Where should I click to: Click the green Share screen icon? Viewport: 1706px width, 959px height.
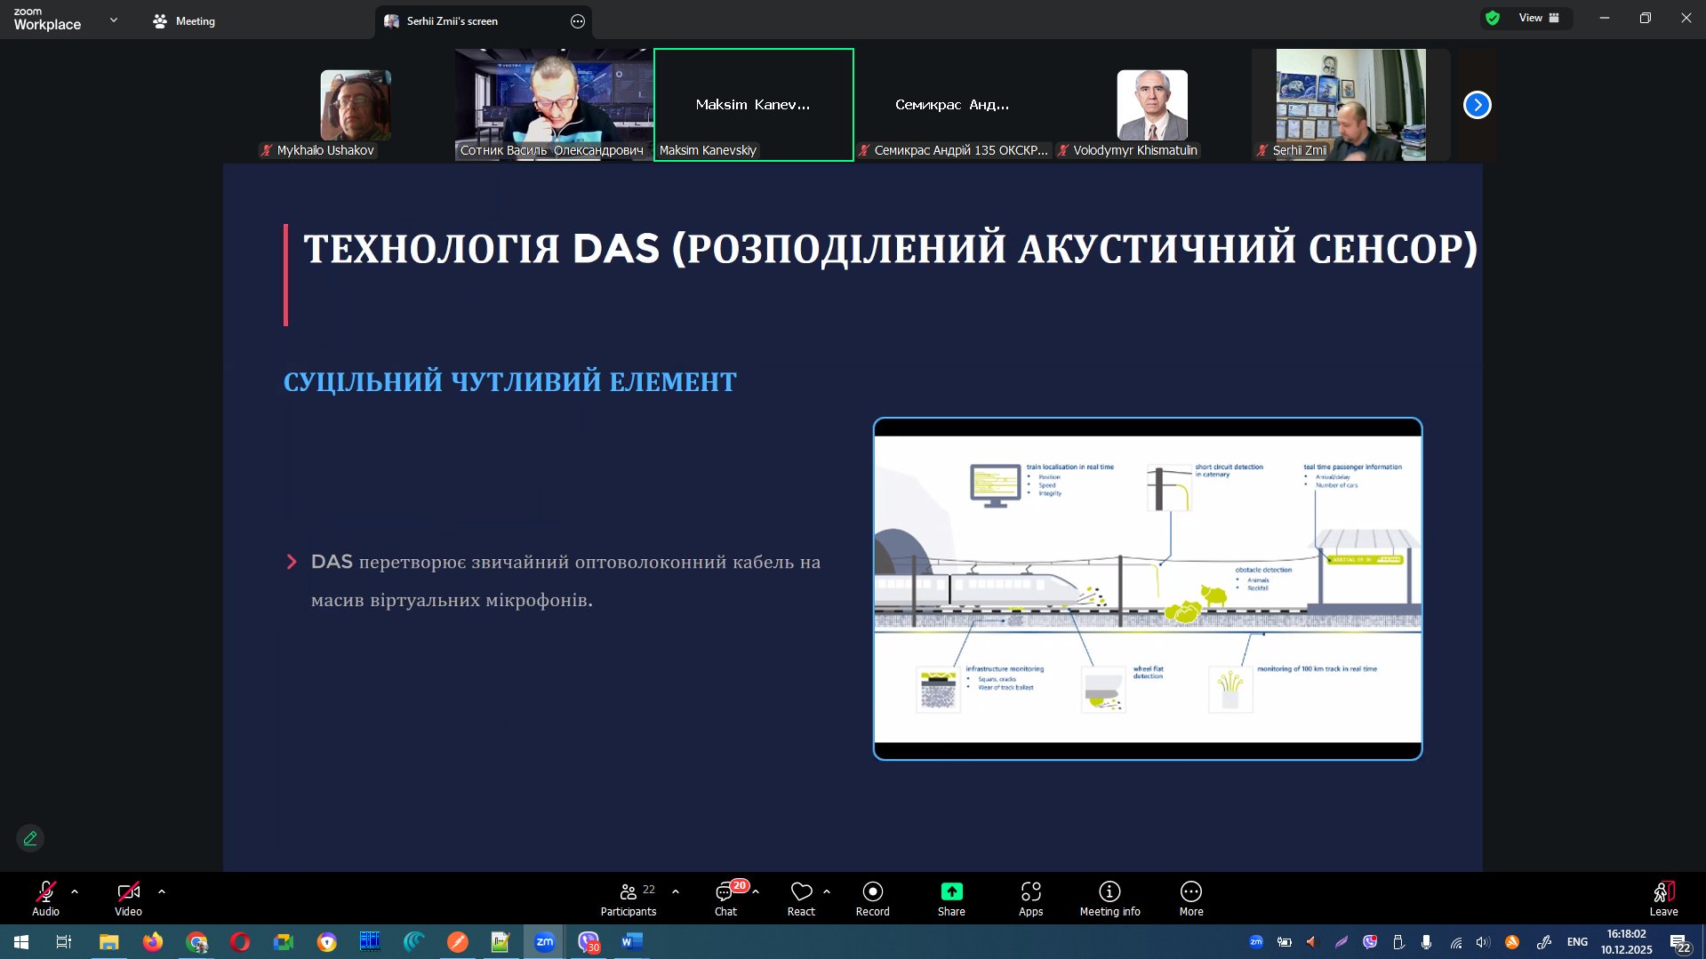pos(951,891)
